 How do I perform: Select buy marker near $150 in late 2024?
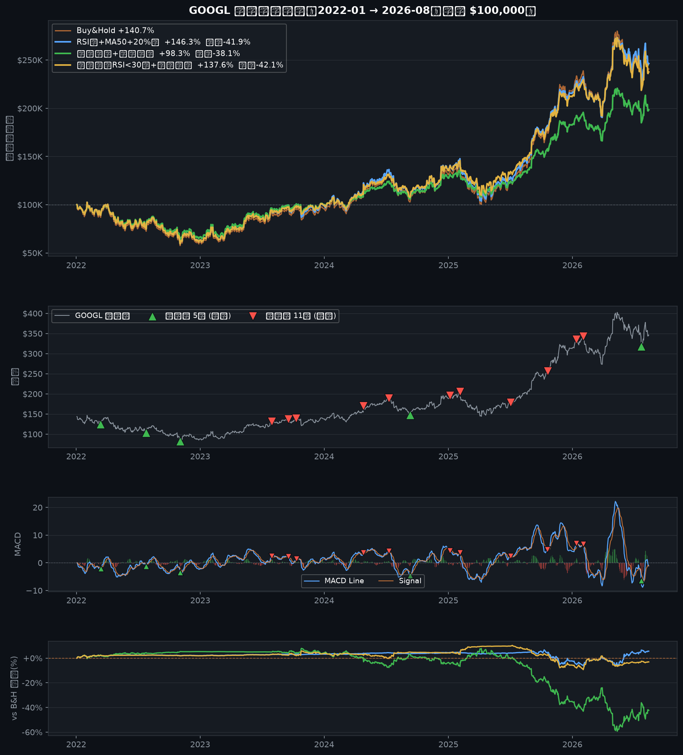(x=410, y=415)
